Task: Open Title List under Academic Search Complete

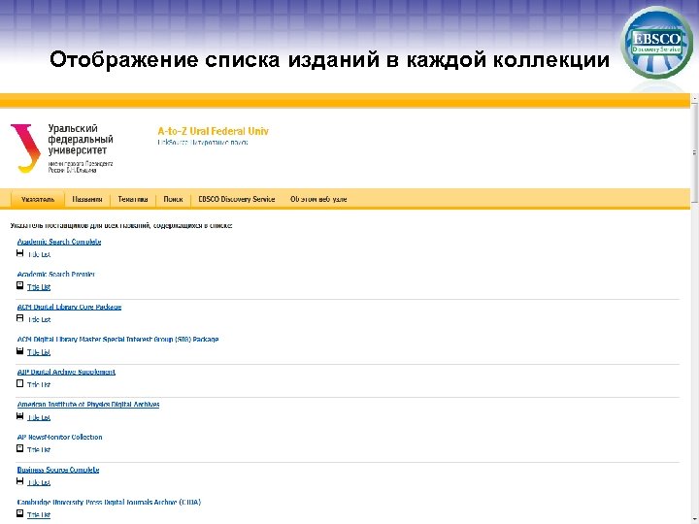Action: tap(39, 254)
